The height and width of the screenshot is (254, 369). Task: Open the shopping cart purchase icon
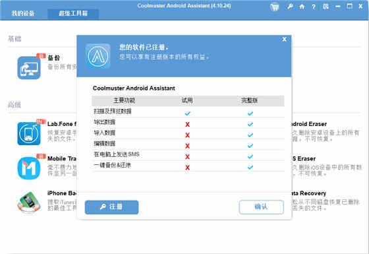[274, 7]
